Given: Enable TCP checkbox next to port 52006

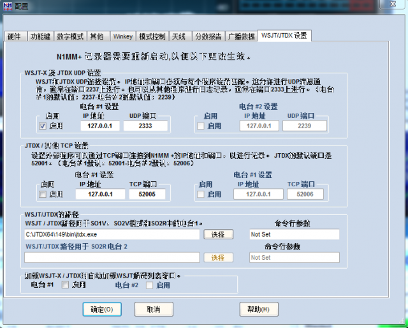Looking at the screenshot, I should pyautogui.click(x=201, y=195).
